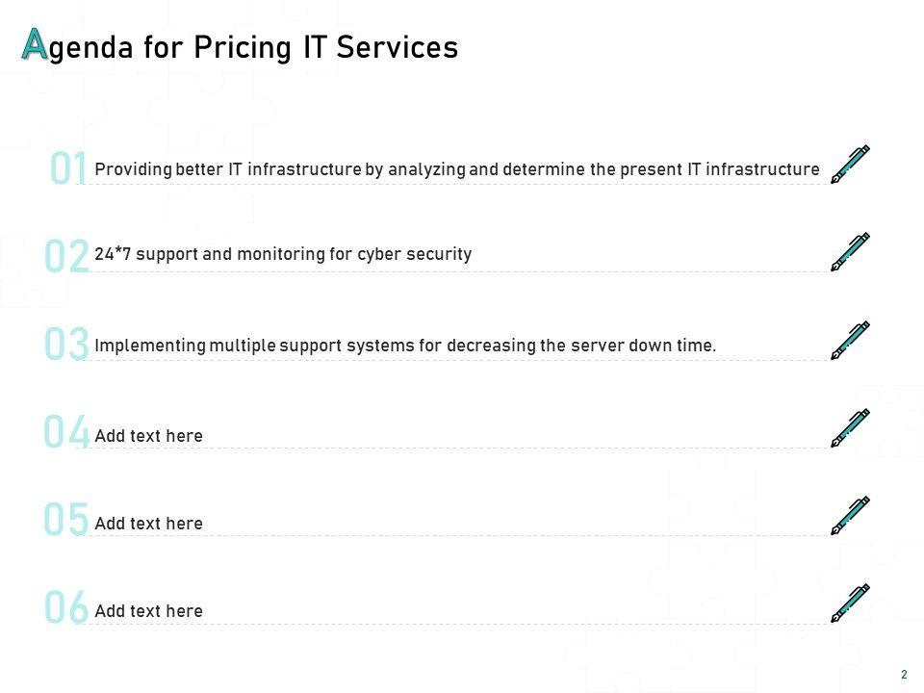Select the agenda number 04

pos(67,432)
